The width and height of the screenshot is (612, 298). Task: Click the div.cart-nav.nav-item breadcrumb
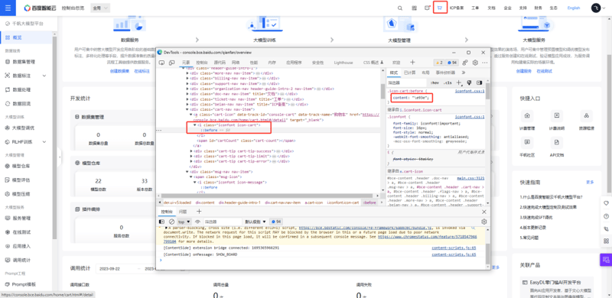click(x=282, y=202)
